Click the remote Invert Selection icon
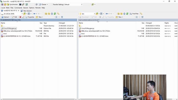Image resolution: width=178 pixels, height=100 pixels. [142, 17]
